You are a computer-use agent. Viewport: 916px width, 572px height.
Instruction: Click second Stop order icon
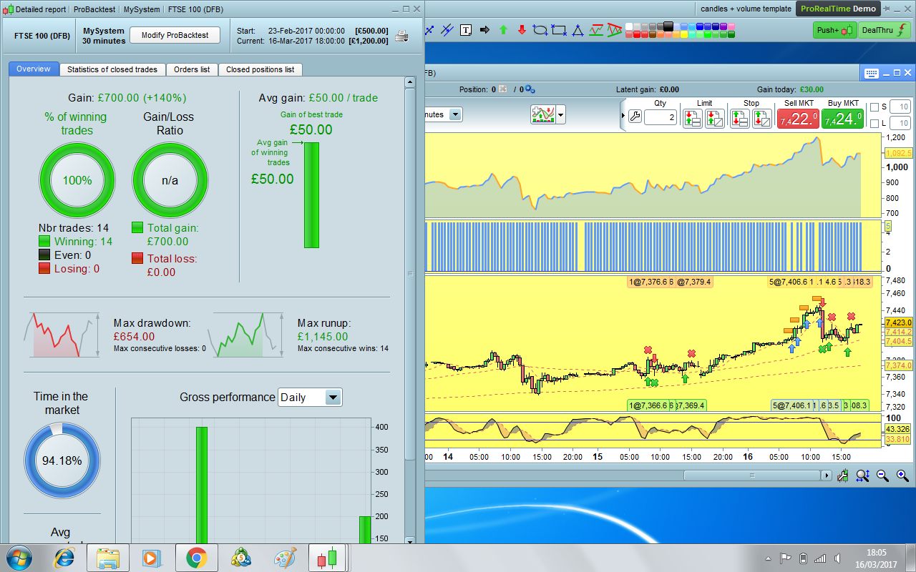tap(761, 119)
